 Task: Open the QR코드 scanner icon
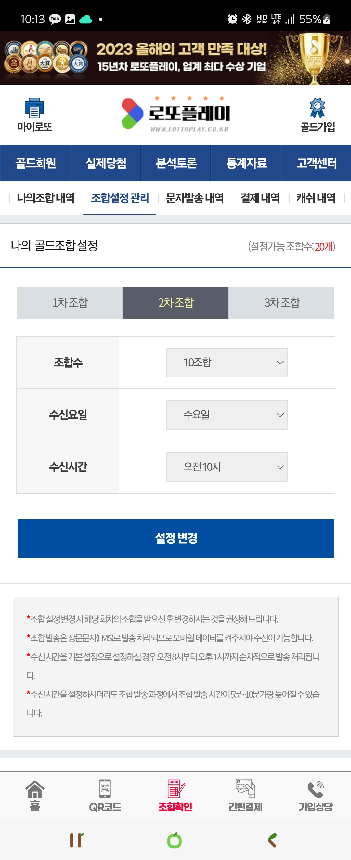point(105,789)
